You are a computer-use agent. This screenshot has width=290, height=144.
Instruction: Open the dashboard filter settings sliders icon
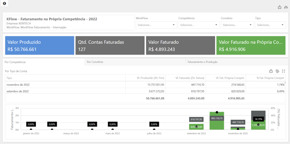coord(286,7)
